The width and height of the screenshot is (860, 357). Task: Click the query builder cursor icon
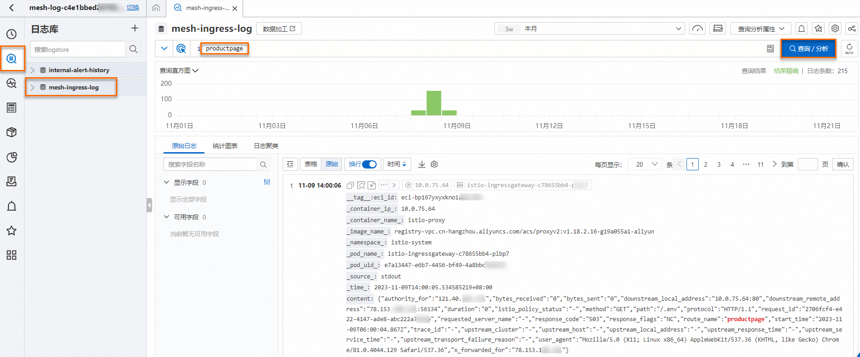(181, 49)
